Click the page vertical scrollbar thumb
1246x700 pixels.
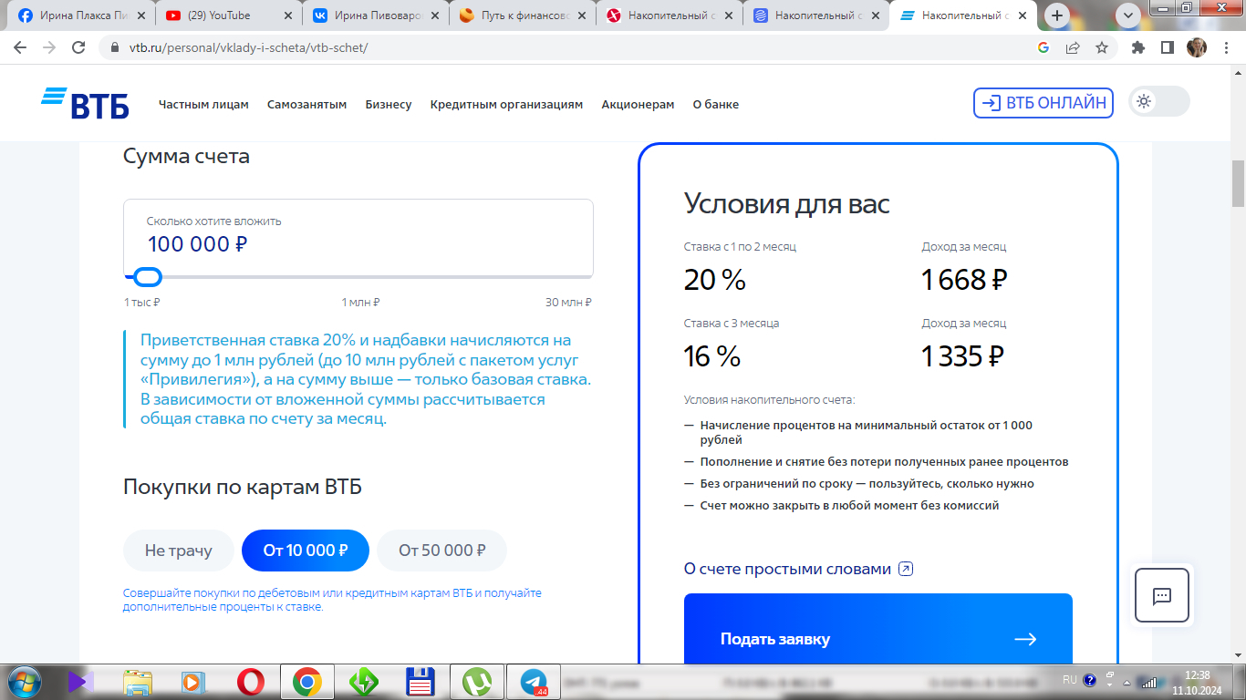coord(1238,184)
